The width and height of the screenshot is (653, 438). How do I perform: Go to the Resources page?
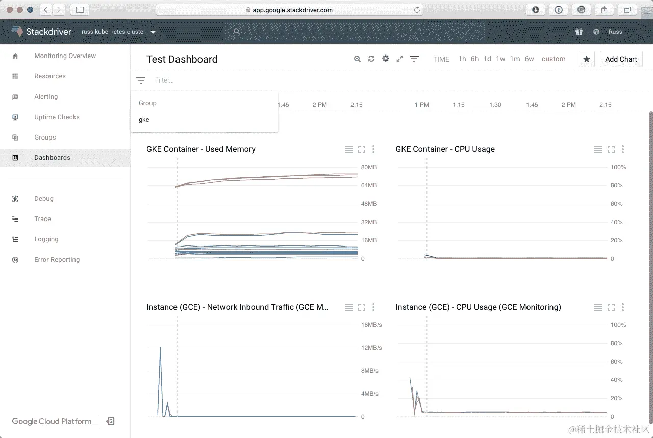tap(50, 76)
